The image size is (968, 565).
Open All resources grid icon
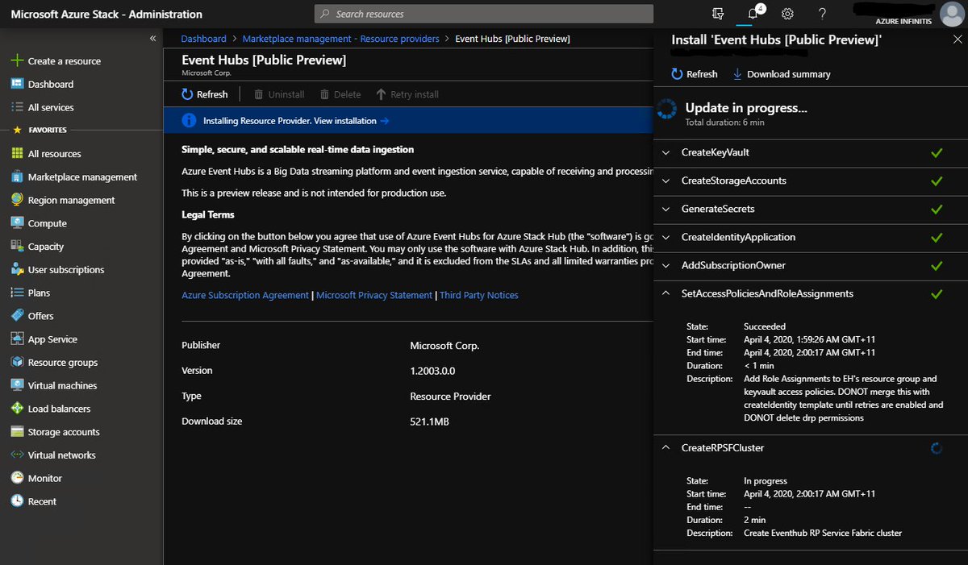click(17, 154)
